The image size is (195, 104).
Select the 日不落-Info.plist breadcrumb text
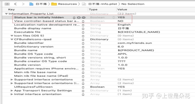click(103, 4)
